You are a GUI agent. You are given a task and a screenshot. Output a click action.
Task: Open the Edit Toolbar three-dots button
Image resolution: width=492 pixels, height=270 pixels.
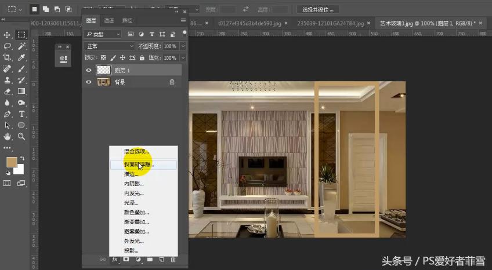[x=7, y=148]
